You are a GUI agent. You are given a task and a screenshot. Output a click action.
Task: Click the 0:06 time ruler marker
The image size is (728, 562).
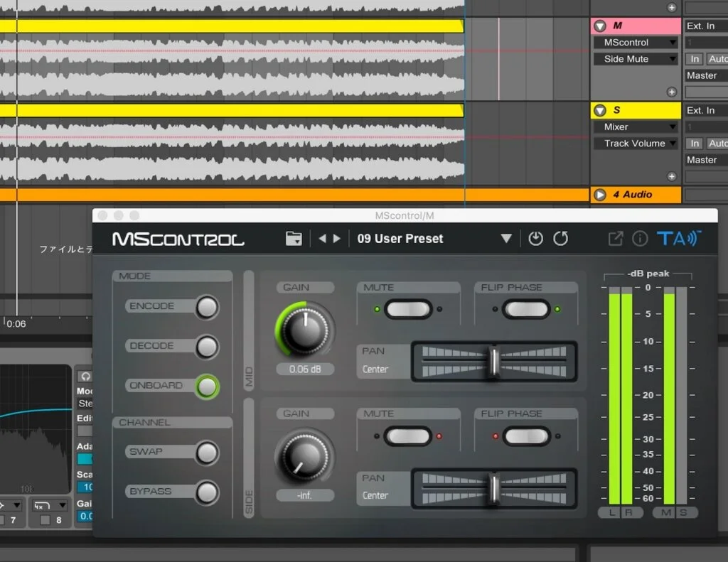coord(16,324)
